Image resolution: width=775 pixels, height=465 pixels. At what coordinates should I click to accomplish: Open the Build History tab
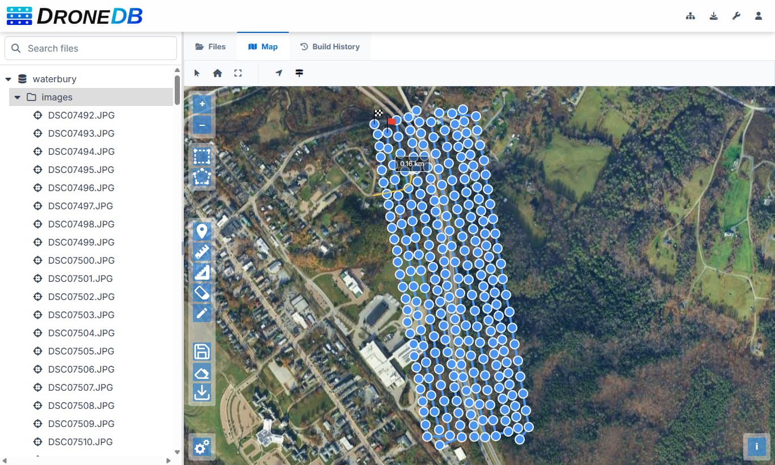pyautogui.click(x=330, y=46)
